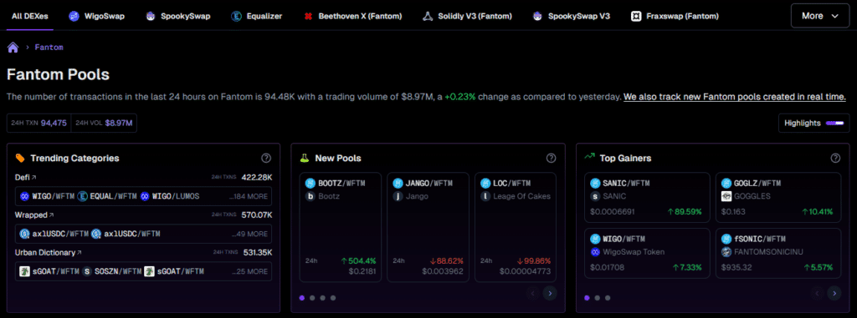This screenshot has width=857, height=318.
Task: Click the WigoSwap Token logo icon
Action: click(x=595, y=252)
